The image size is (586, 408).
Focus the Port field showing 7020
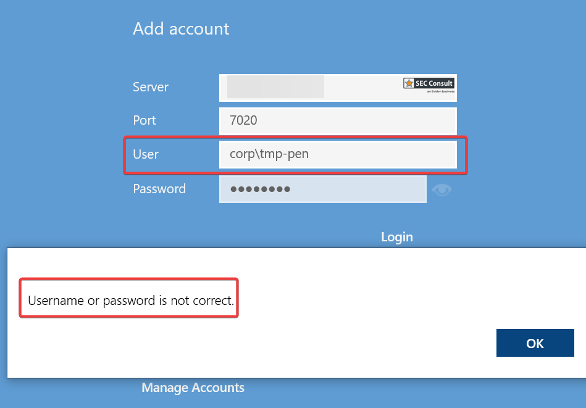point(337,120)
